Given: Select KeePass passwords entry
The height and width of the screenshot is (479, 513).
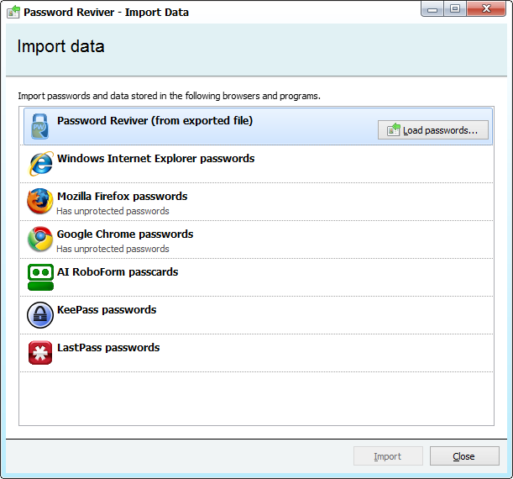Looking at the screenshot, I should pyautogui.click(x=257, y=315).
